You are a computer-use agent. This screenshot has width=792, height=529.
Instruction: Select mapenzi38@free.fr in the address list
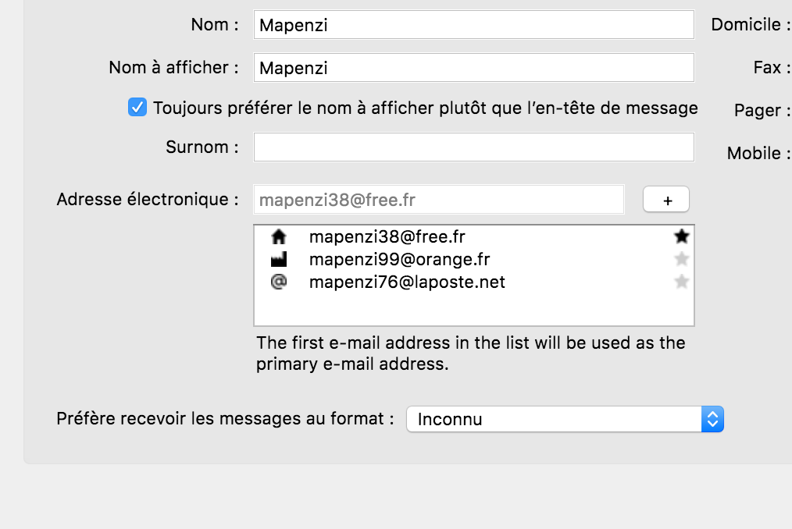387,236
